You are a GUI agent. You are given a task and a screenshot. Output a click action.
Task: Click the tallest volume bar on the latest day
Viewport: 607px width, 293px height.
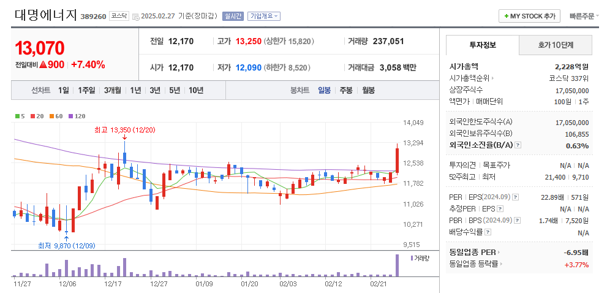coord(397,265)
